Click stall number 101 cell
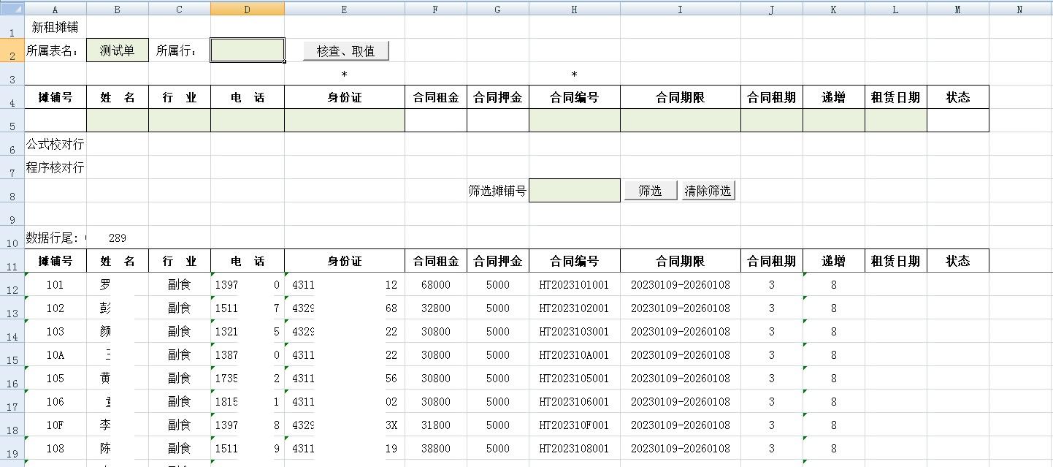1053x467 pixels. coord(55,284)
